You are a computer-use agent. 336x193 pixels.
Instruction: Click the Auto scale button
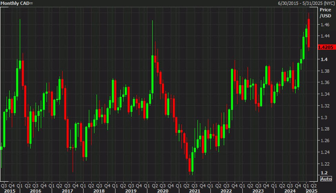(x=326, y=179)
